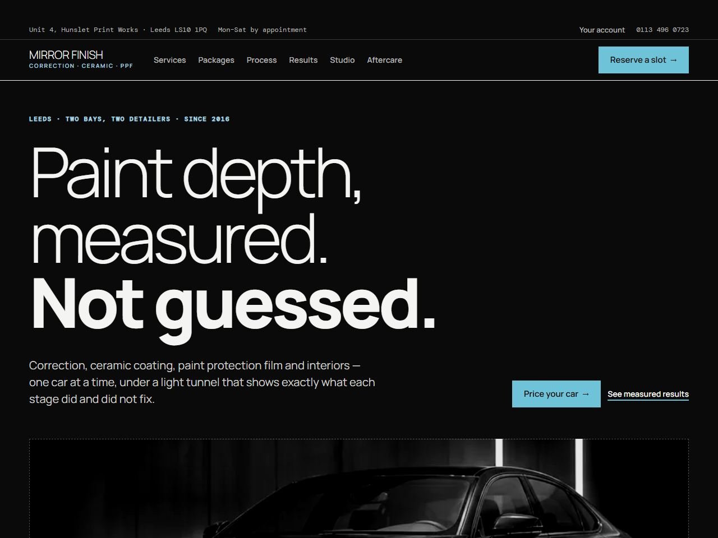Open the Process page link

click(261, 60)
